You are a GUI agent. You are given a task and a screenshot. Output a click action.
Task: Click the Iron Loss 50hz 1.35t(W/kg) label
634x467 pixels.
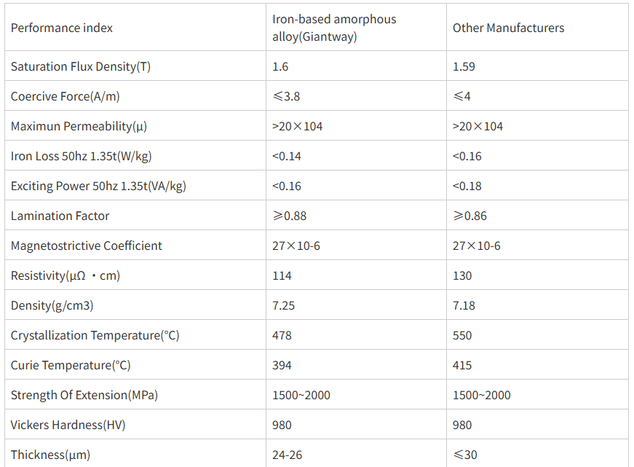(82, 156)
